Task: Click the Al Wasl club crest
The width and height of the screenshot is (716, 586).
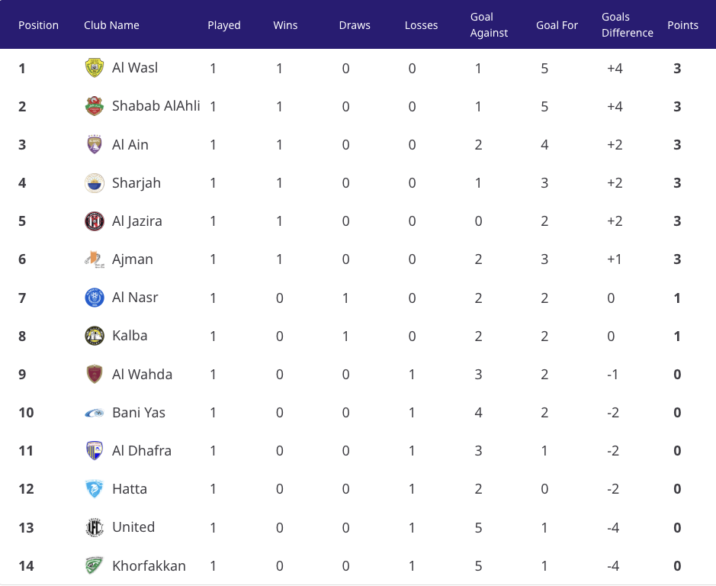Action: tap(95, 68)
